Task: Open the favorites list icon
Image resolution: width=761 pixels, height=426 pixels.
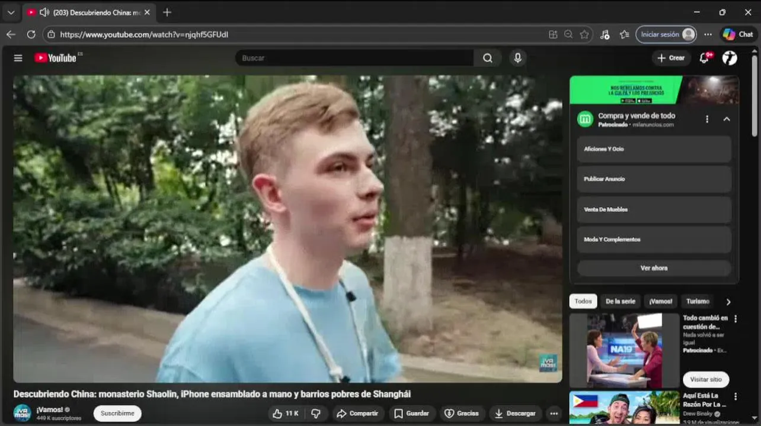Action: click(x=624, y=34)
